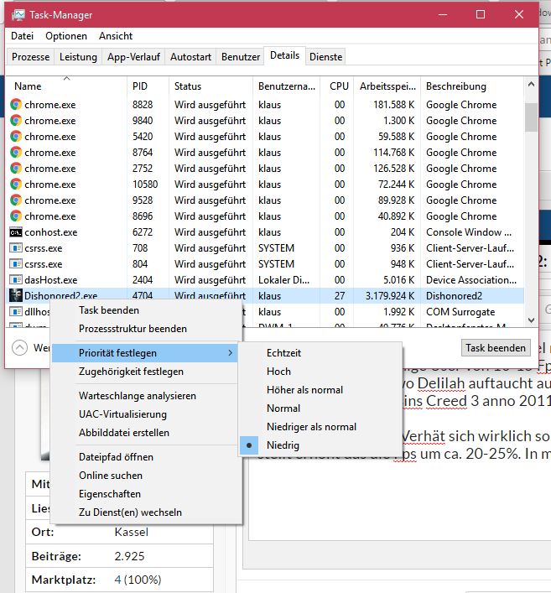Click the dasHost.exe process icon
Viewport: 551px width, 593px height.
click(x=16, y=280)
